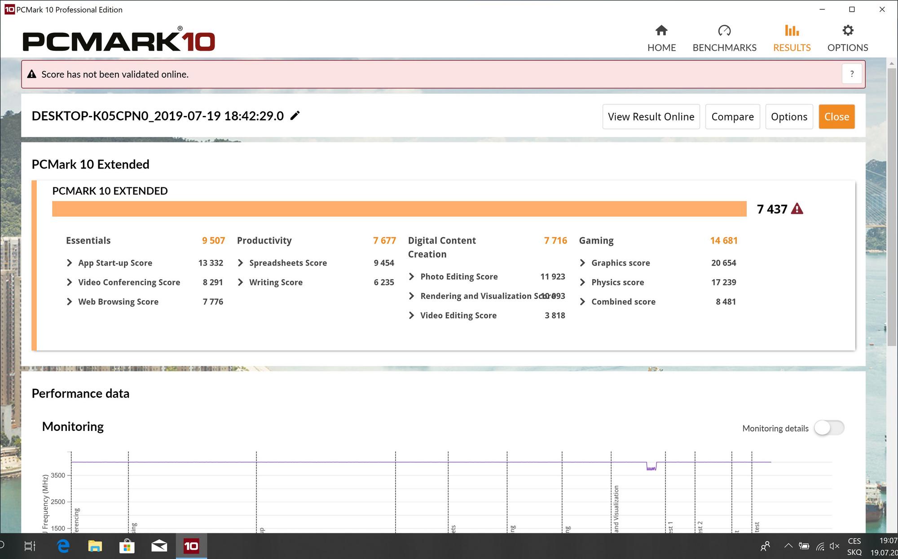Image resolution: width=898 pixels, height=559 pixels.
Task: Click the orange PCMark 10 Extended score bar
Action: coord(399,209)
